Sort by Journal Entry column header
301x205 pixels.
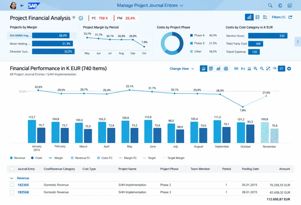(26, 169)
